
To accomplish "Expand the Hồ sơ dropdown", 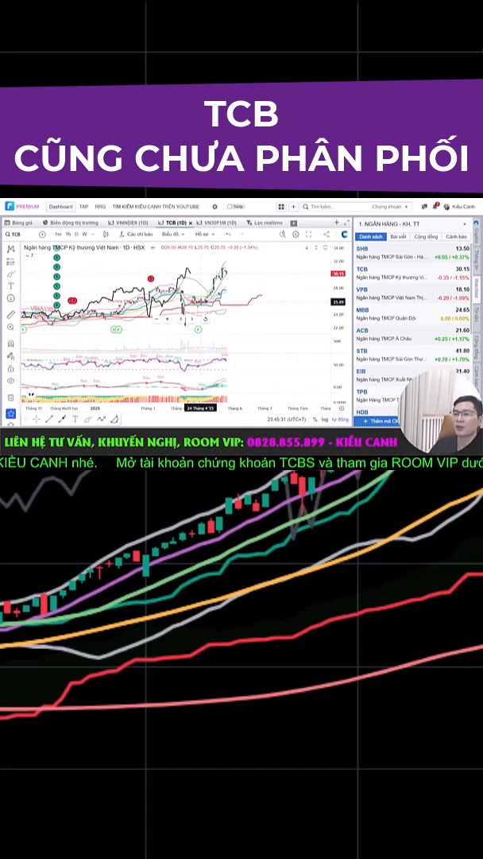I will tap(204, 234).
